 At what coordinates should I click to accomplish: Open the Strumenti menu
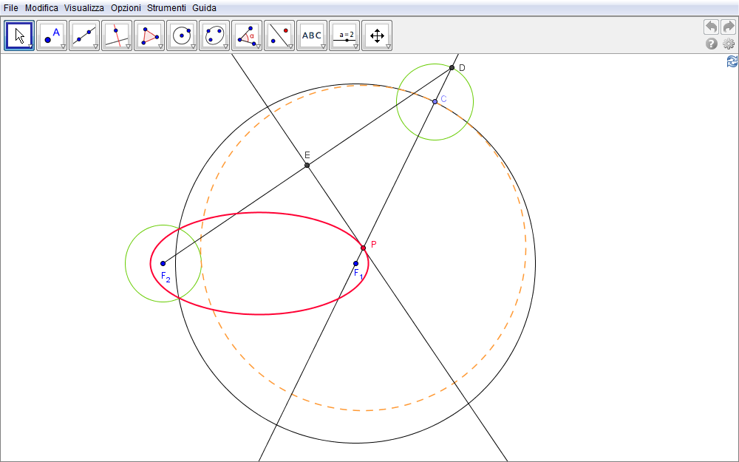pos(166,7)
